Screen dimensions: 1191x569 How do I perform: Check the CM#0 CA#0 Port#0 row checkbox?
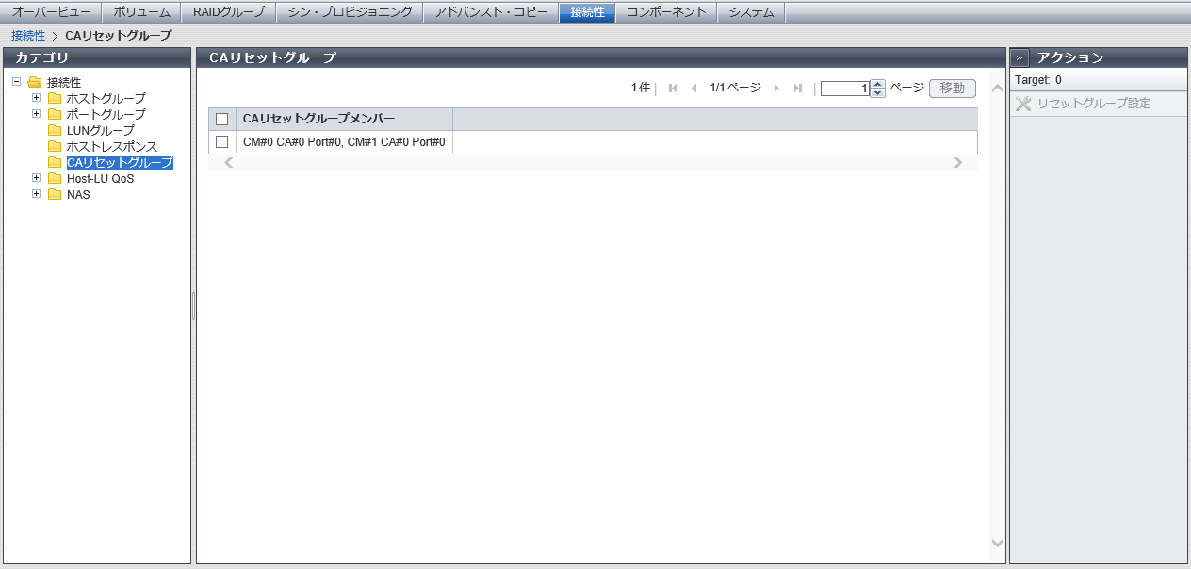click(x=222, y=142)
